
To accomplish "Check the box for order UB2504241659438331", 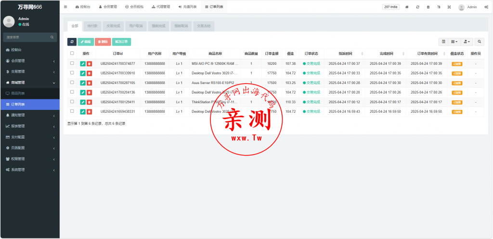I will [72, 111].
